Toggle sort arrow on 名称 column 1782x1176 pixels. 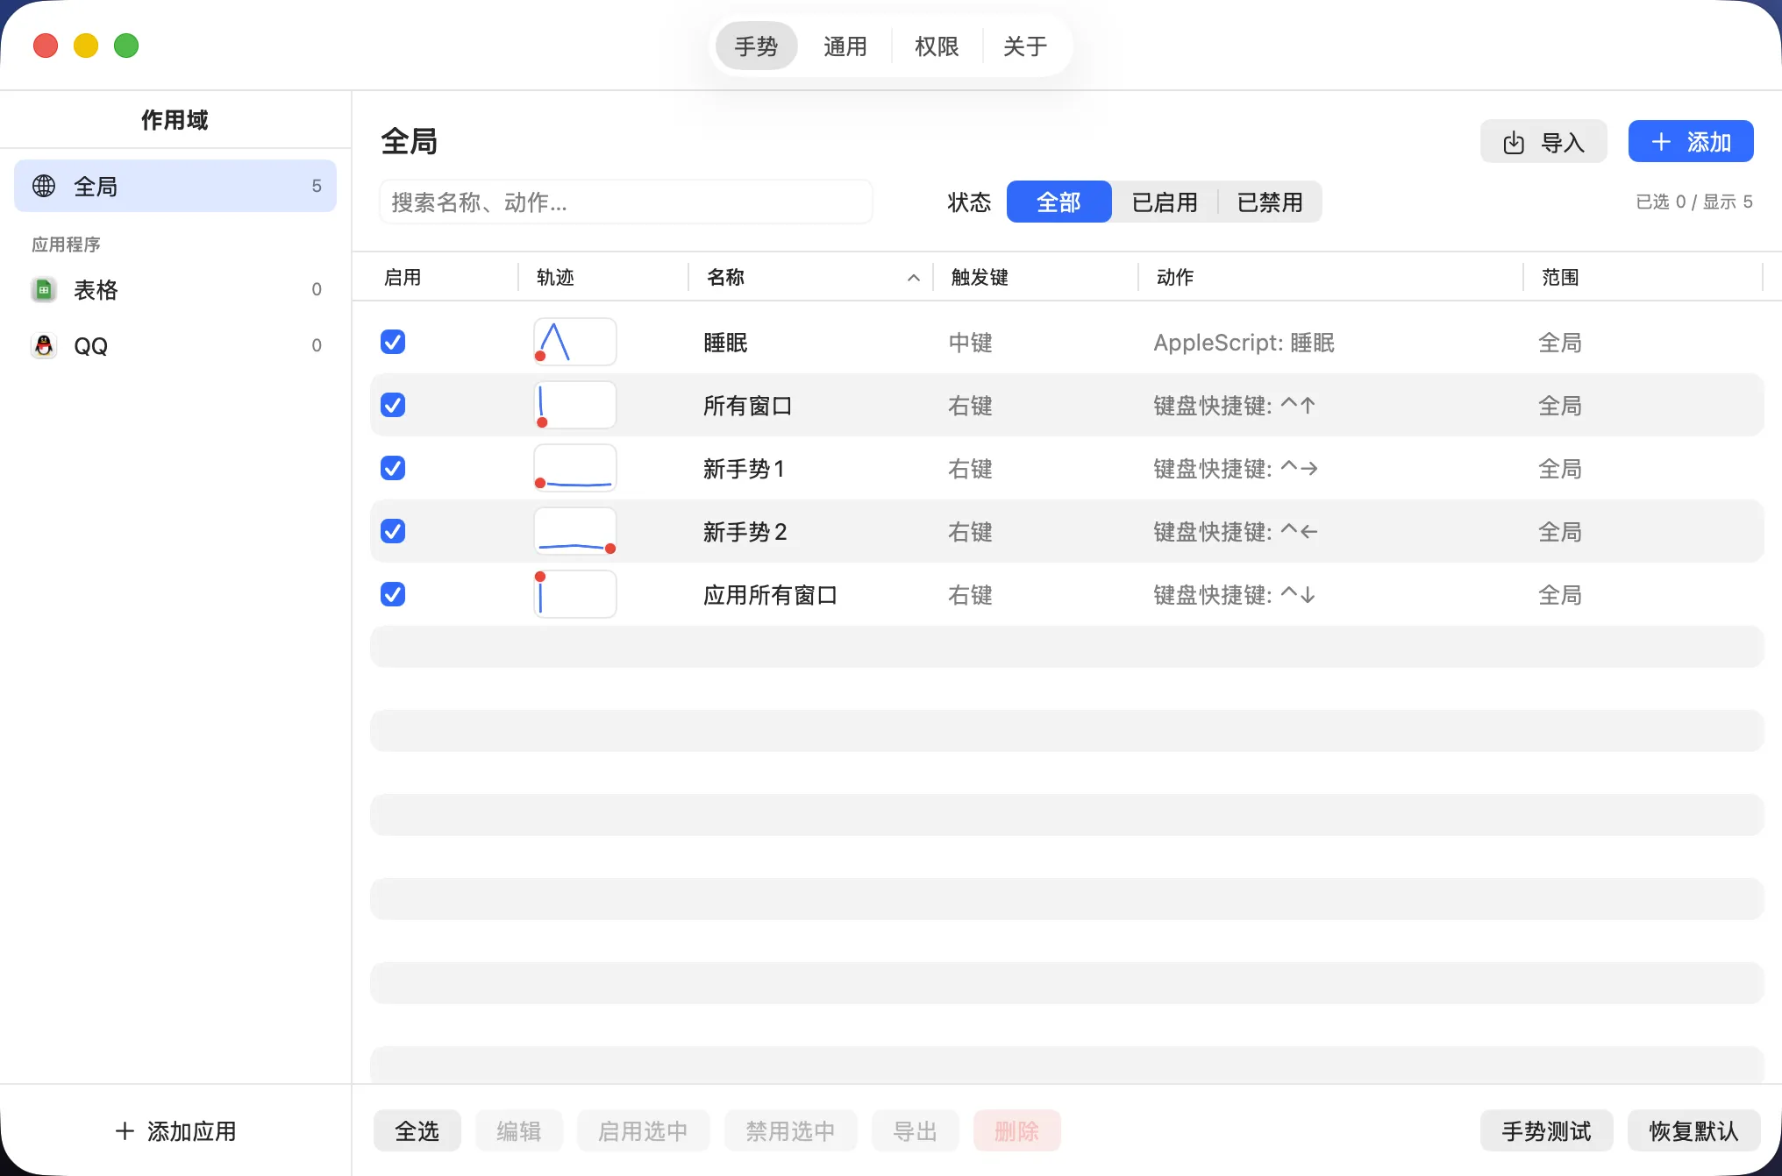tap(913, 278)
